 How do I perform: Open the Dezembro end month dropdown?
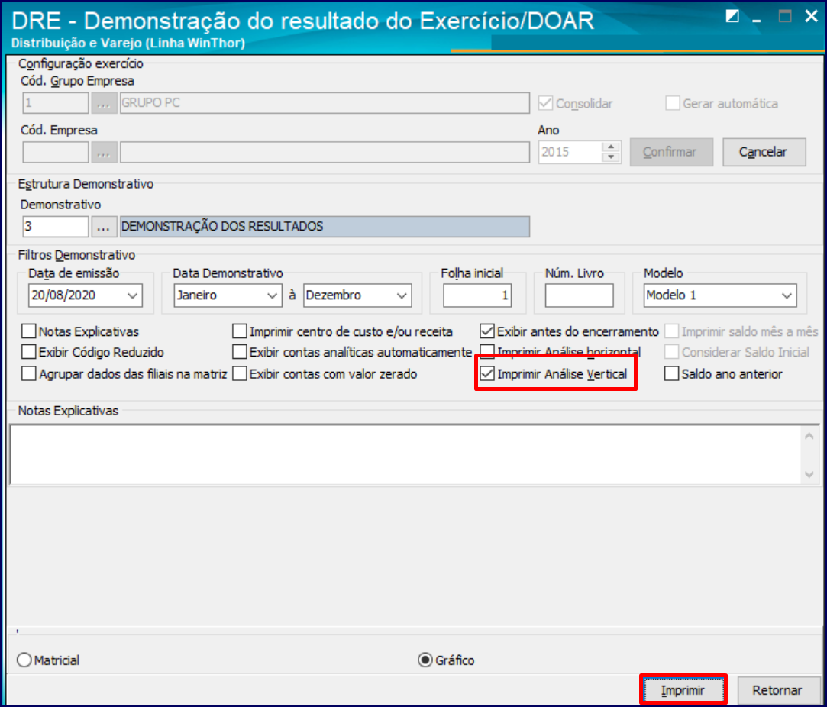402,295
